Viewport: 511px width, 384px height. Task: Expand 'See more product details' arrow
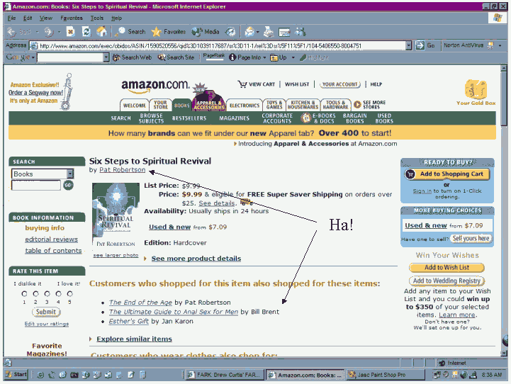click(x=146, y=259)
